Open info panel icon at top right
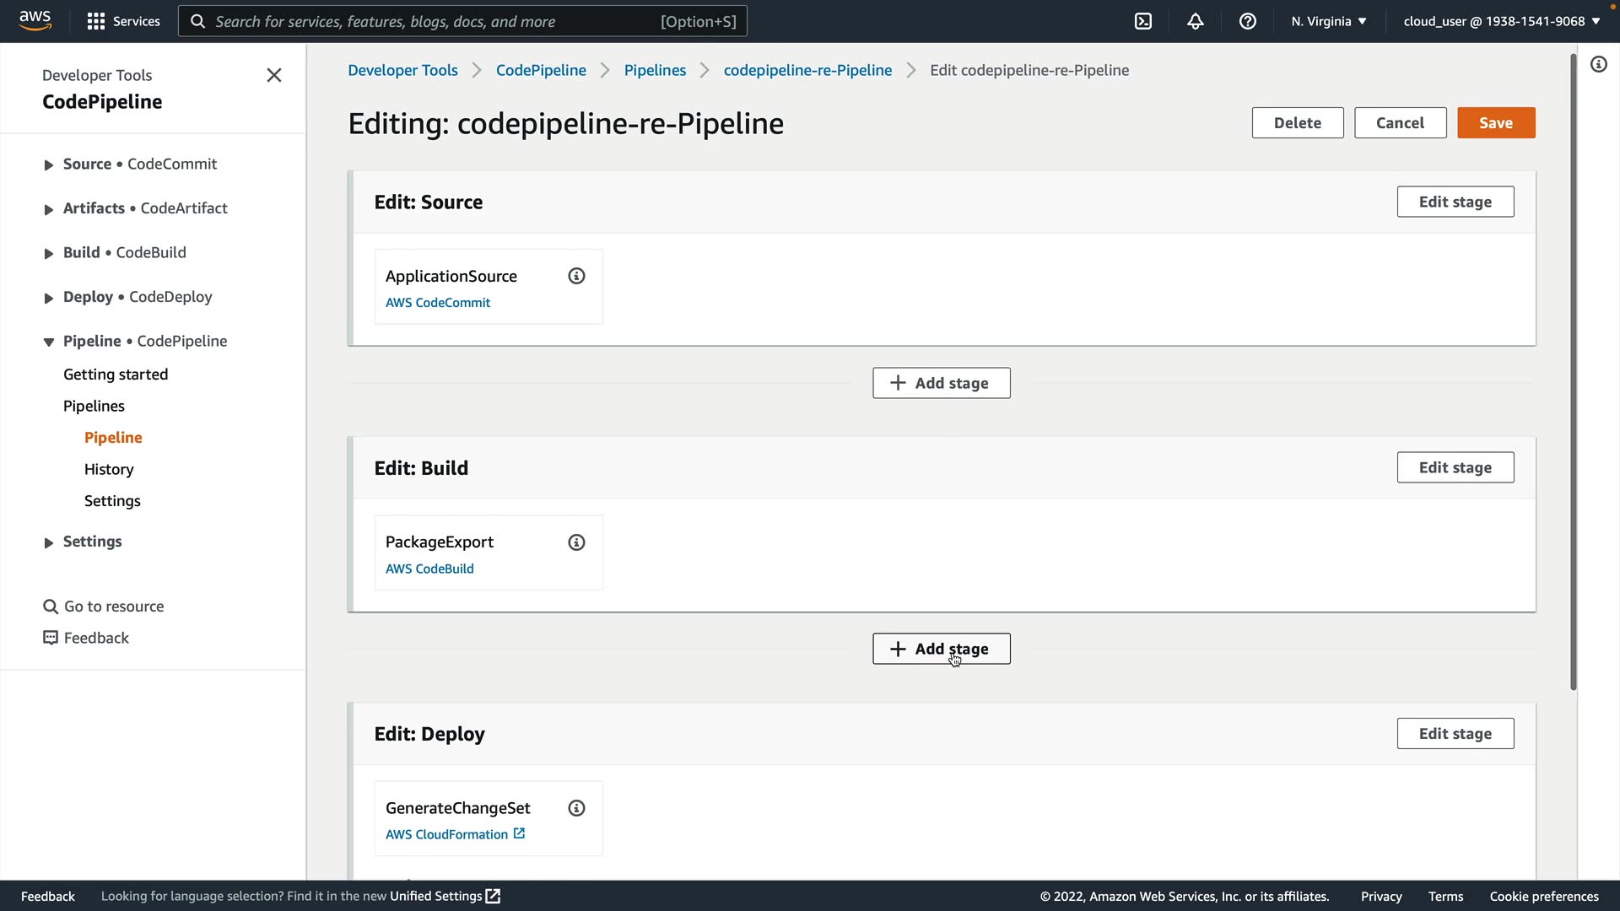The height and width of the screenshot is (911, 1620). click(1599, 64)
